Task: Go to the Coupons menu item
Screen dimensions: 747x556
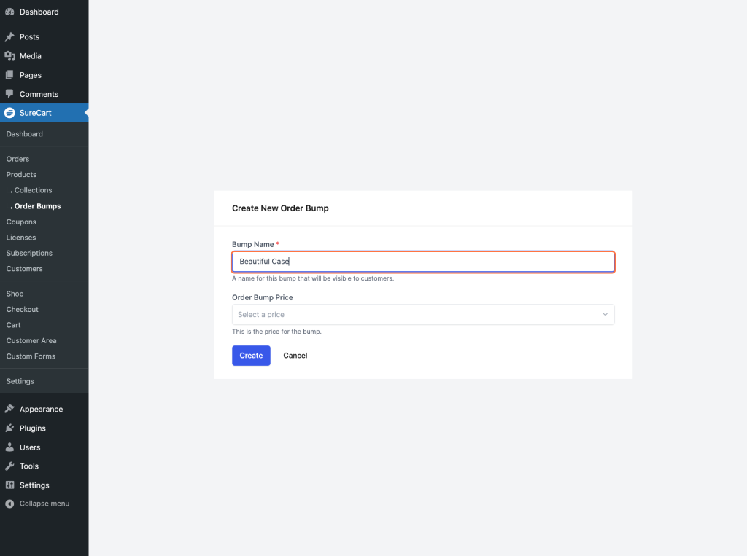Action: click(x=21, y=222)
